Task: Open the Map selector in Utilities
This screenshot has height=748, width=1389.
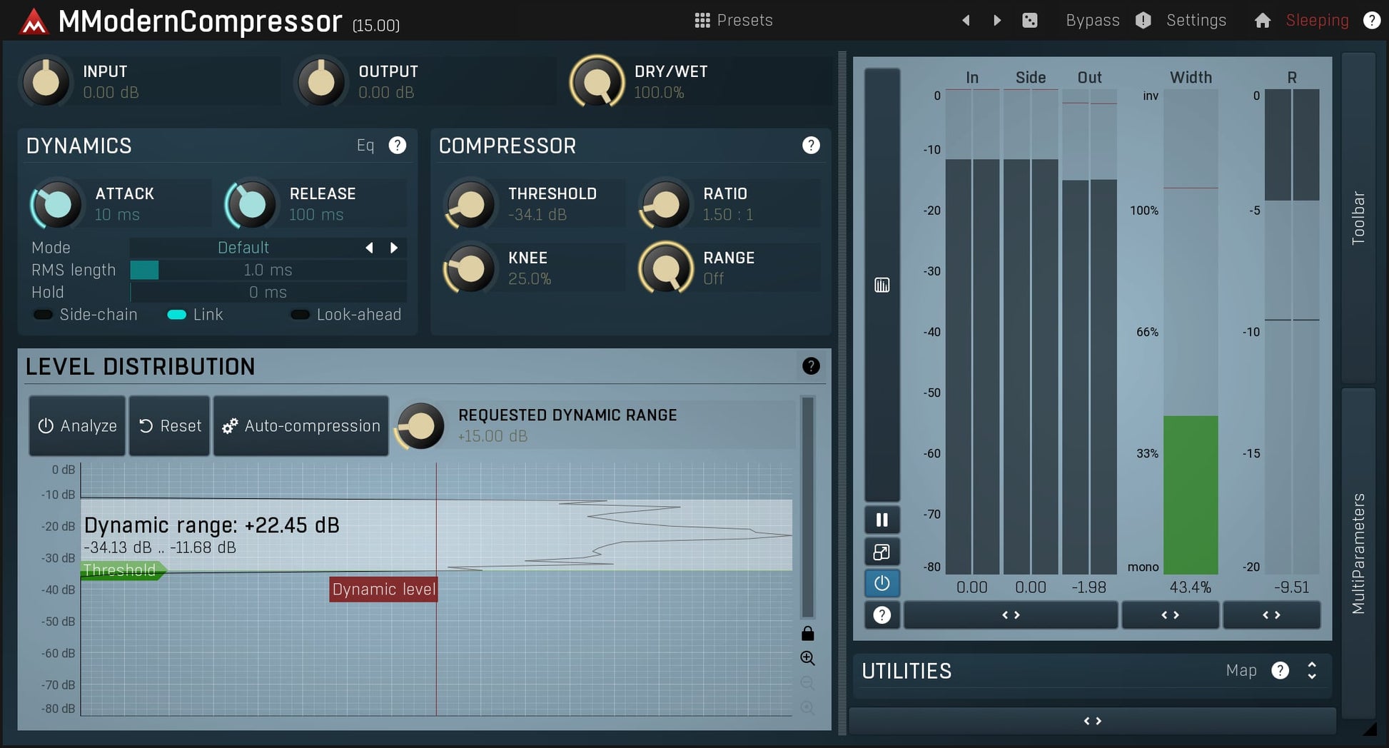Action: click(x=1242, y=670)
